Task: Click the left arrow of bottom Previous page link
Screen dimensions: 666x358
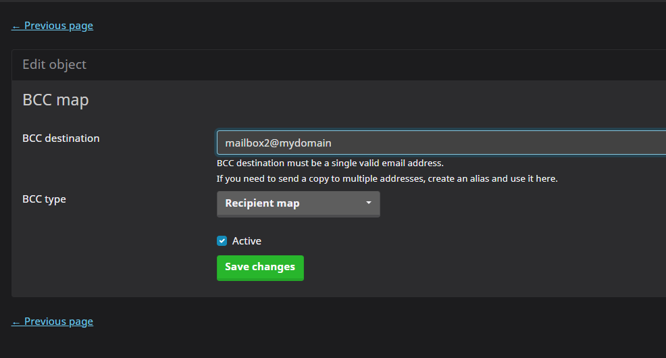Action: point(16,322)
